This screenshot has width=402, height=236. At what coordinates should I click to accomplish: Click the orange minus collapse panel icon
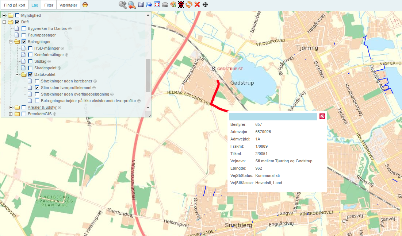pyautogui.click(x=85, y=5)
